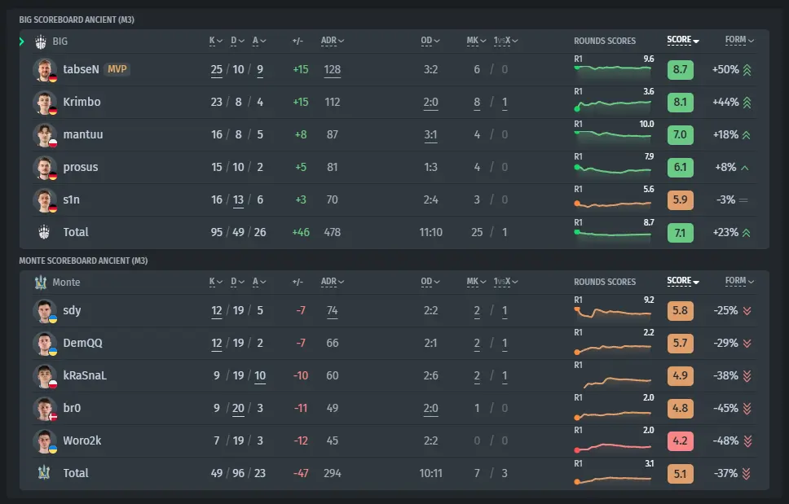Click br0's deaths value 20
The image size is (789, 504).
click(238, 408)
